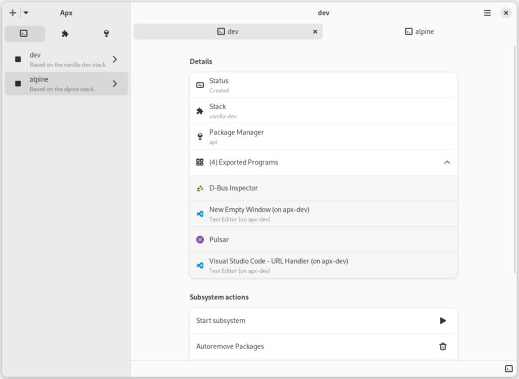Click the New Empty Window VS Code icon

point(200,214)
